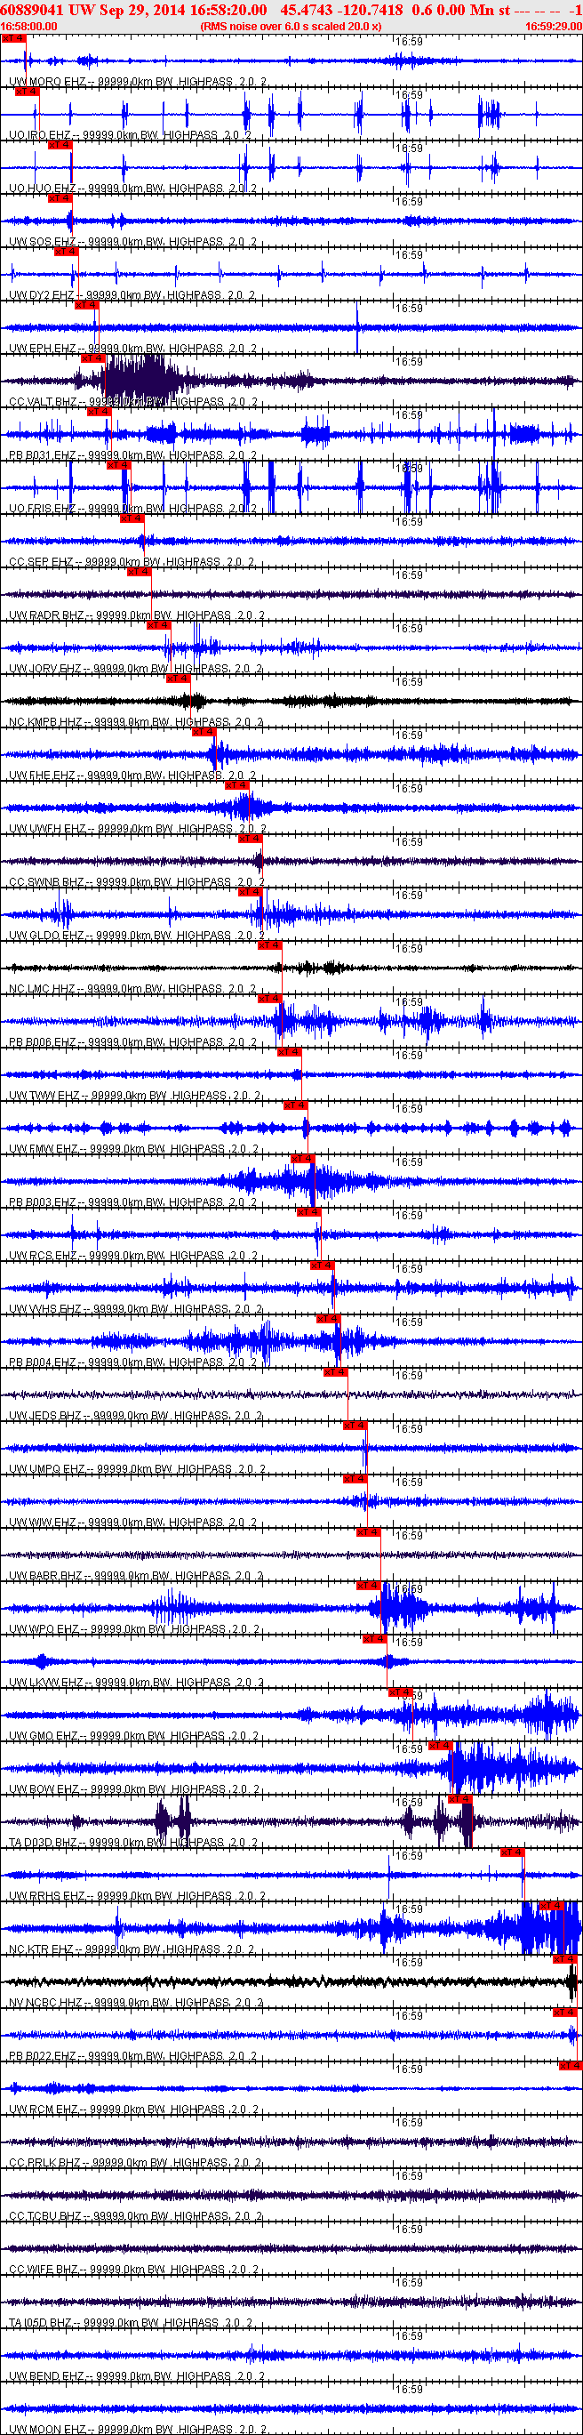Select the pick flag on UW FHE trace
Image resolution: width=583 pixels, height=2435 pixels.
click(x=204, y=733)
